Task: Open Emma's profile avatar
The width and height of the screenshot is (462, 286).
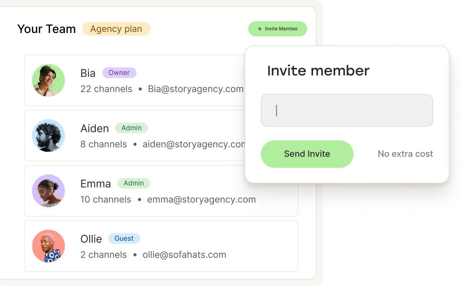Action: (48, 191)
